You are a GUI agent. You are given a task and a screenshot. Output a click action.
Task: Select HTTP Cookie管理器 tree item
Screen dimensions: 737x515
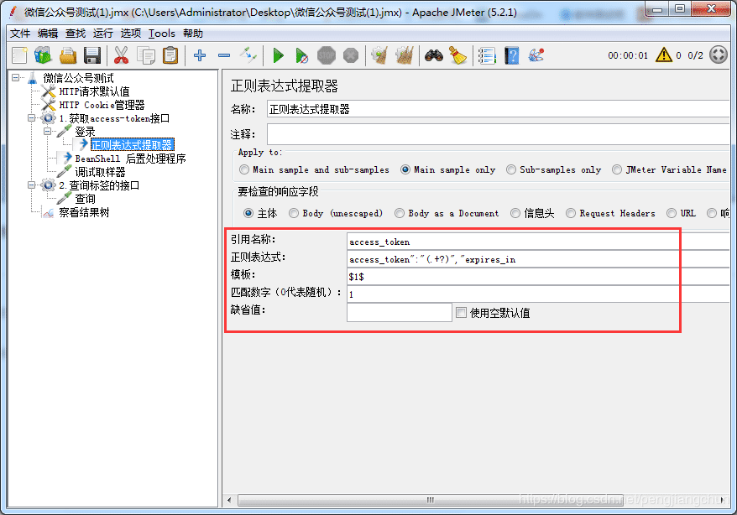(x=102, y=105)
